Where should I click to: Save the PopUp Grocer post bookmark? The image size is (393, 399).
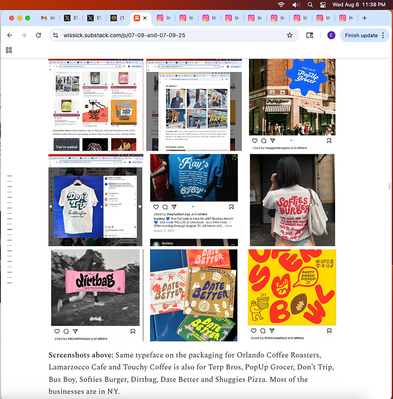[x=329, y=141]
